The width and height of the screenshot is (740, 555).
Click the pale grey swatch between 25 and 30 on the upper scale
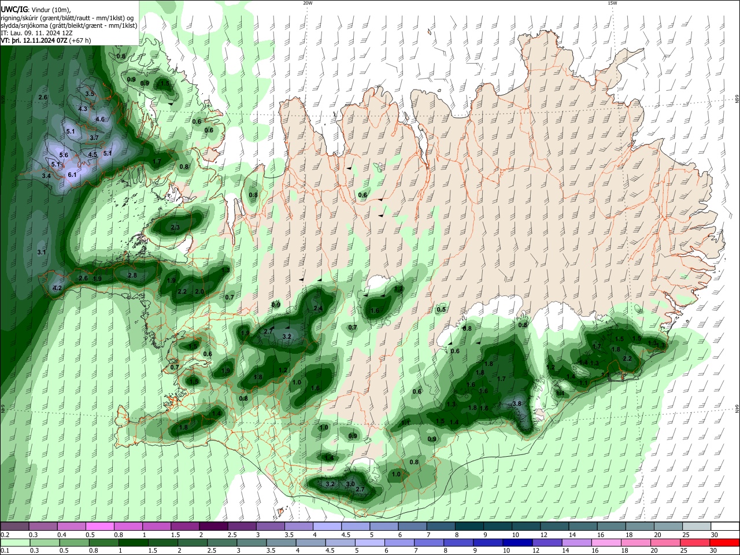pos(695,526)
